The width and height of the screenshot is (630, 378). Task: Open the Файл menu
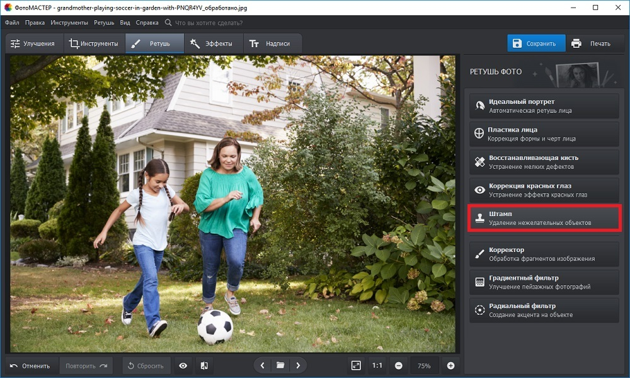(12, 23)
